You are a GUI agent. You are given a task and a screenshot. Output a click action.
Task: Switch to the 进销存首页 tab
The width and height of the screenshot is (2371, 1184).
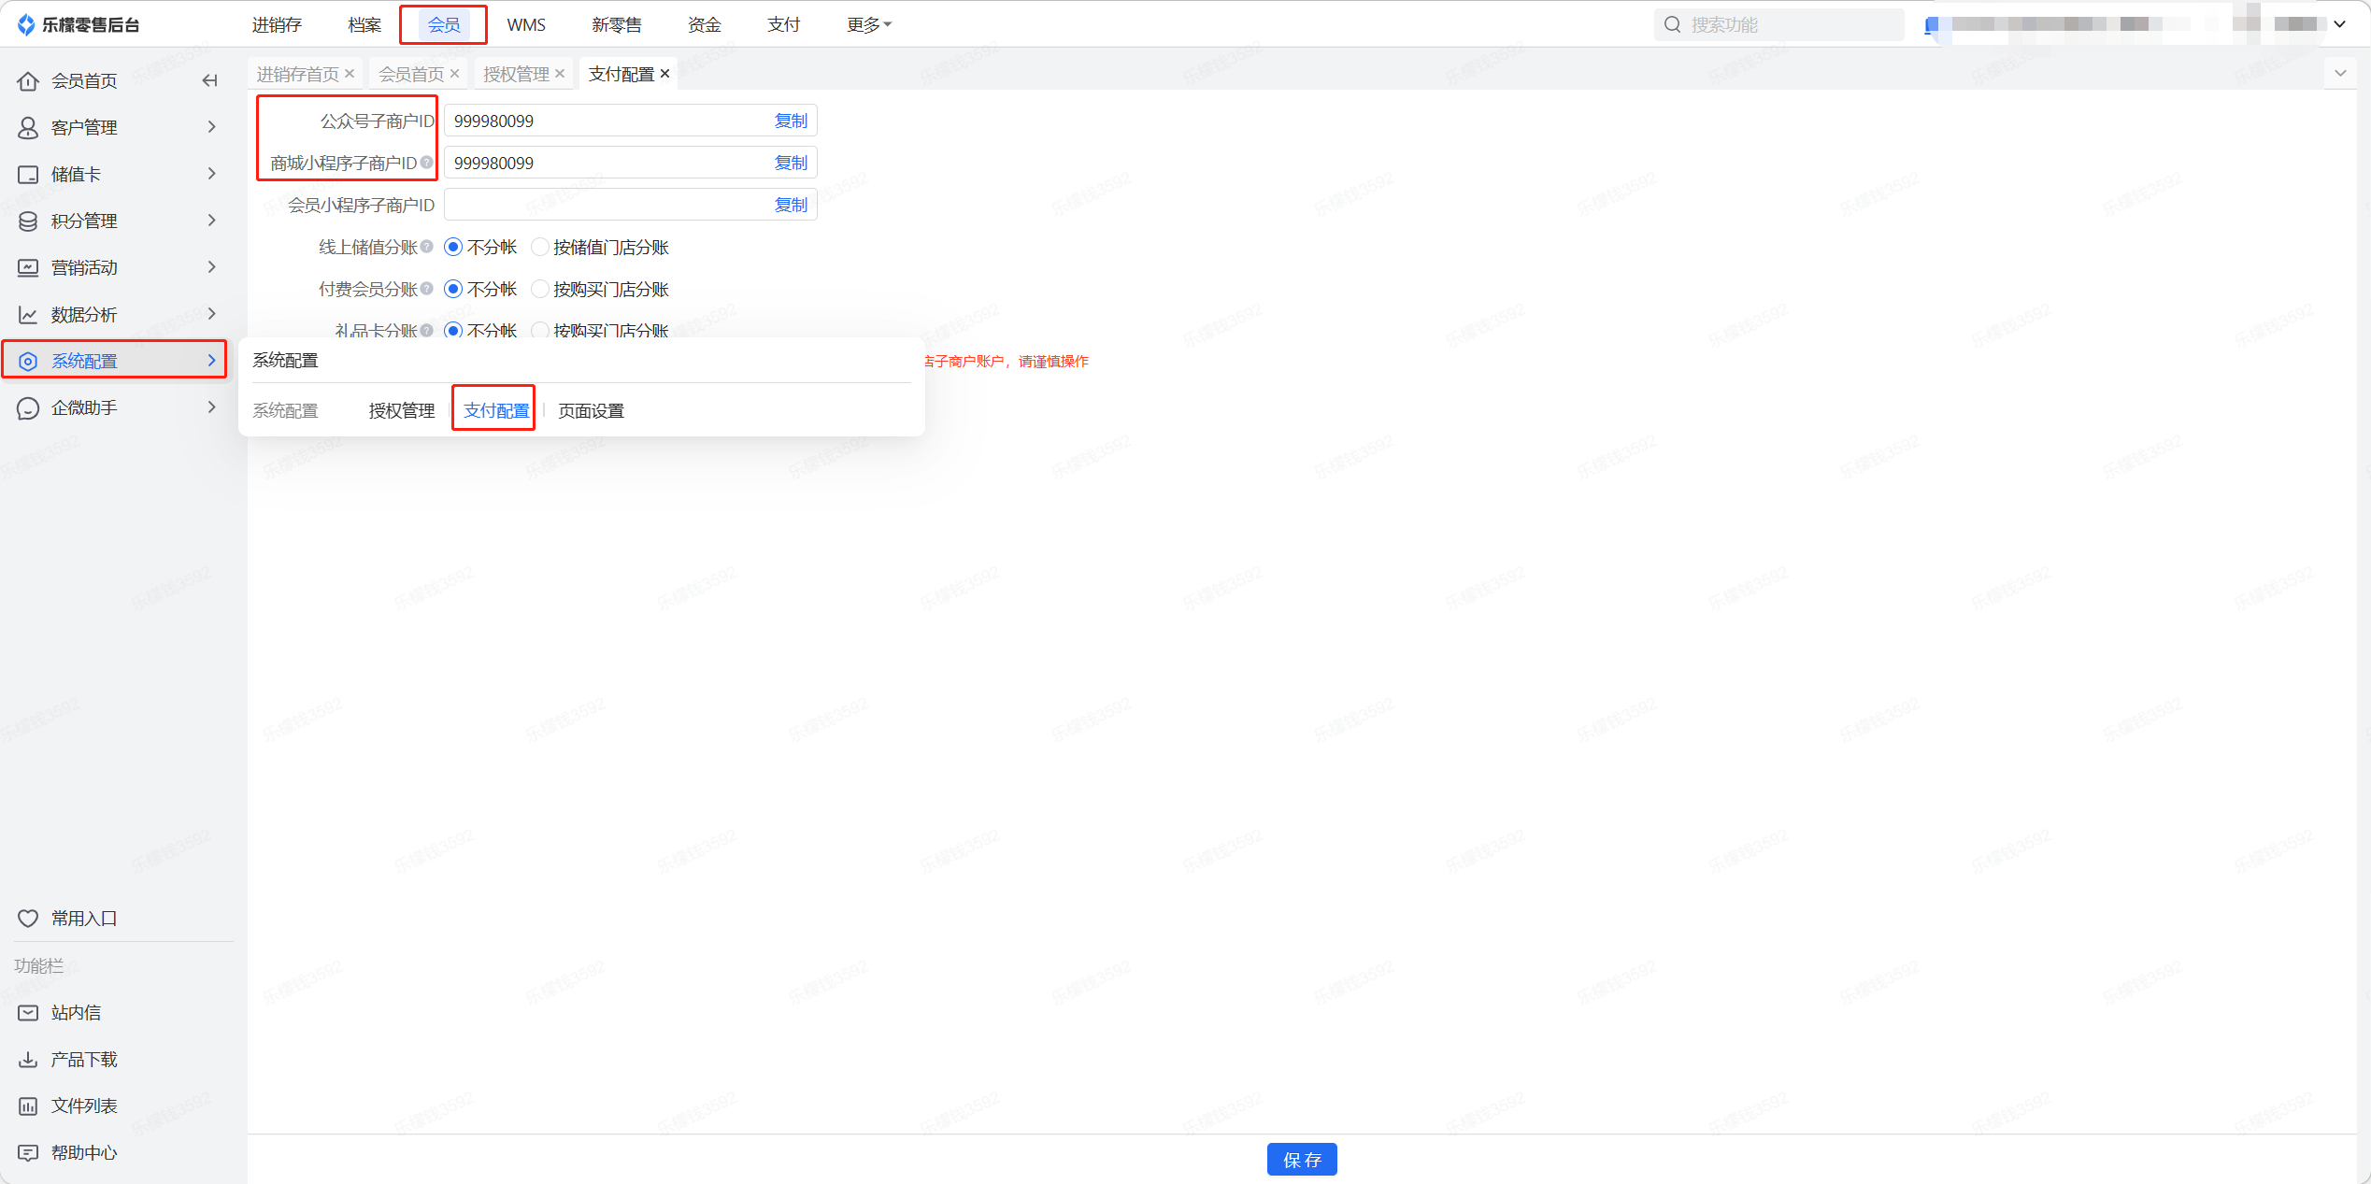[298, 74]
